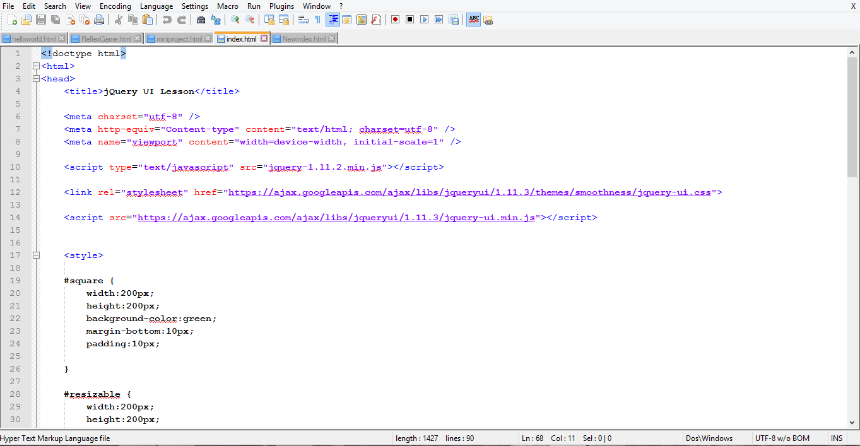
Task: Click Dos\Windows in the status bar
Action: coord(709,438)
